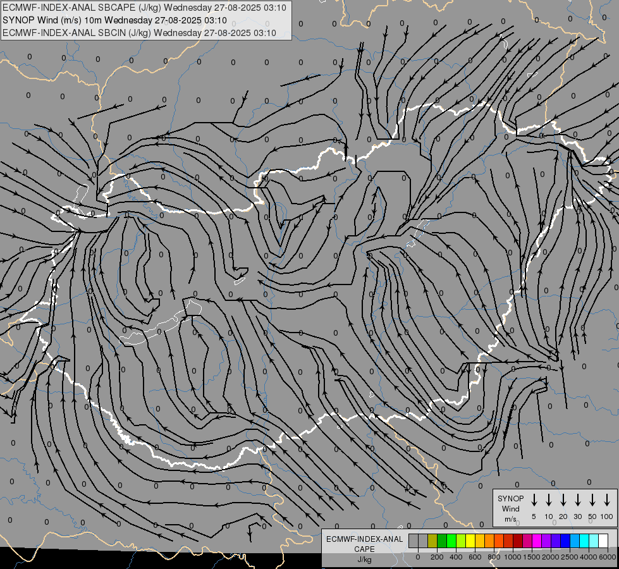Click the 'J/kg' unit label in legend
Image resolution: width=619 pixels, height=569 pixels.
pos(364,560)
